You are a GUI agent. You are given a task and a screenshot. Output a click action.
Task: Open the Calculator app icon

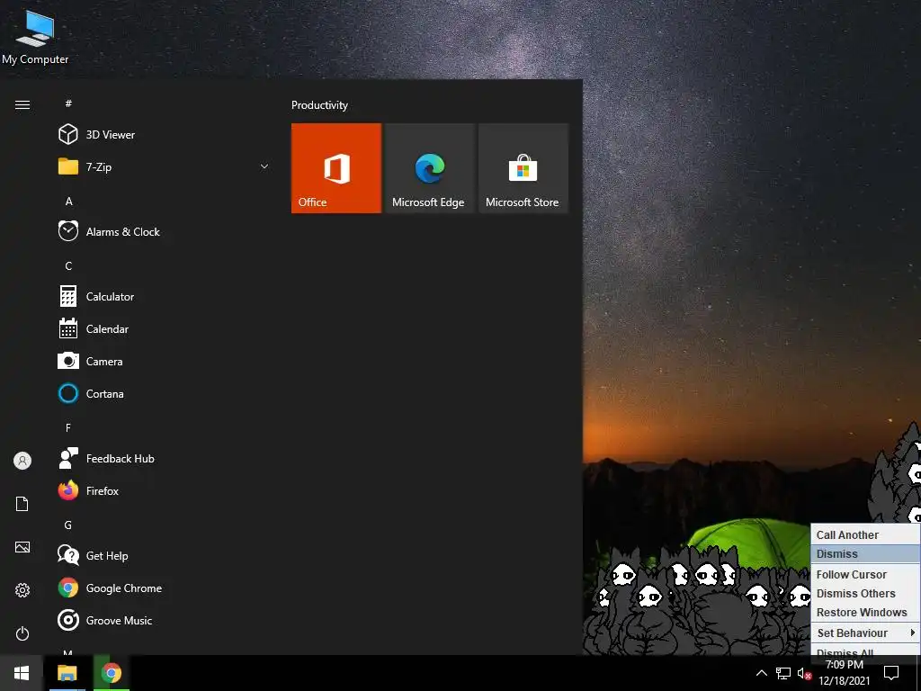pos(68,296)
